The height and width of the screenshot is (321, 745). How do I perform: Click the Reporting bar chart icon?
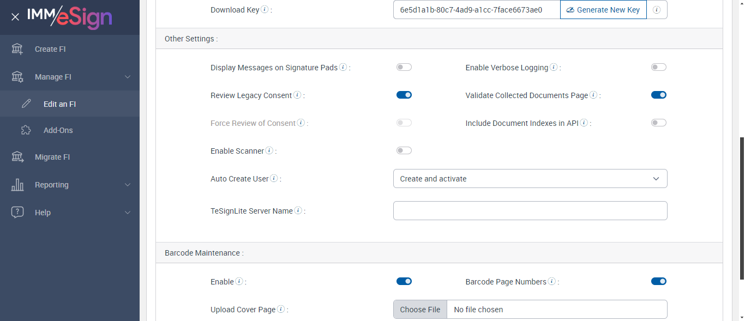(x=17, y=185)
